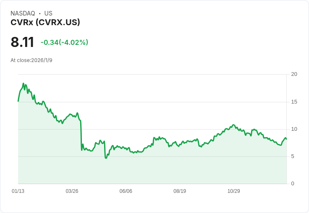Click the 10/29 date on x-axis
This screenshot has height=213, width=309.
[x=233, y=191]
